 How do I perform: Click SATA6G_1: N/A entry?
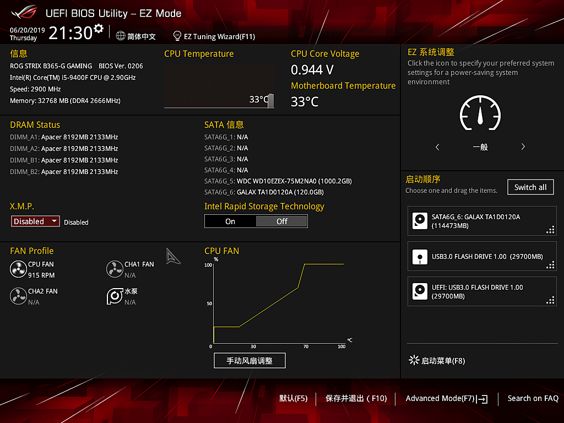[226, 137]
